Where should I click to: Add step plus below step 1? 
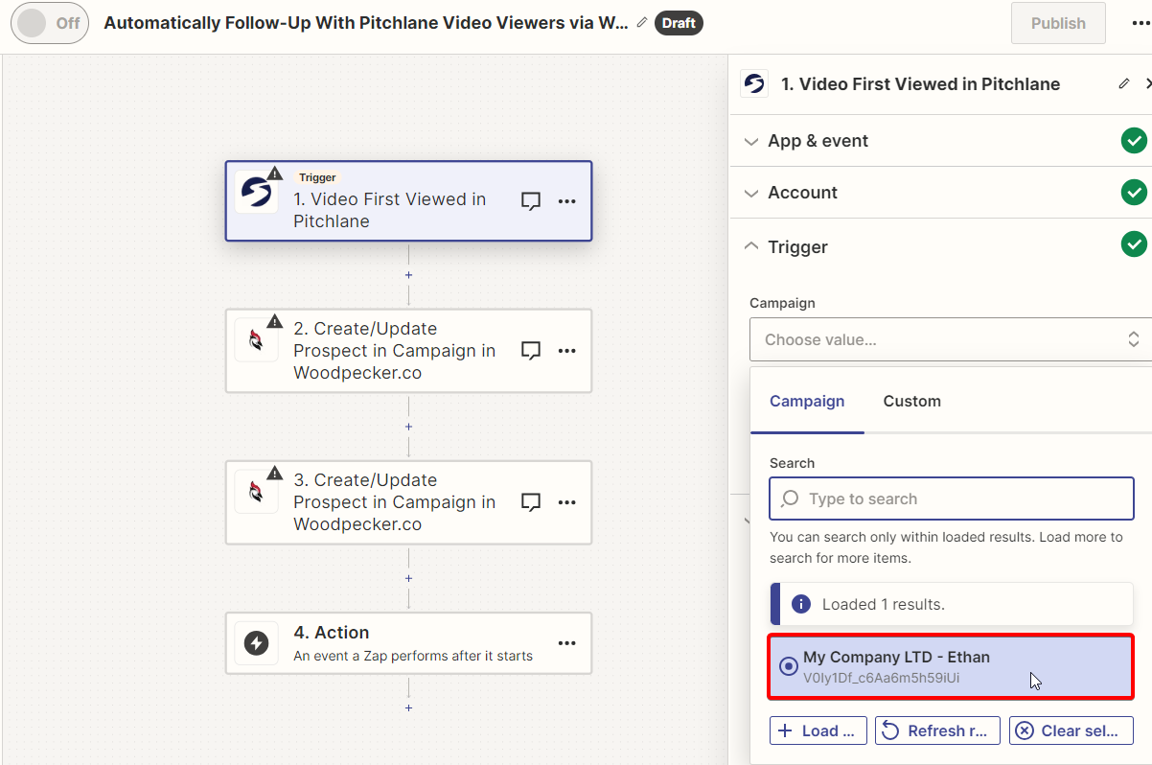click(x=408, y=275)
